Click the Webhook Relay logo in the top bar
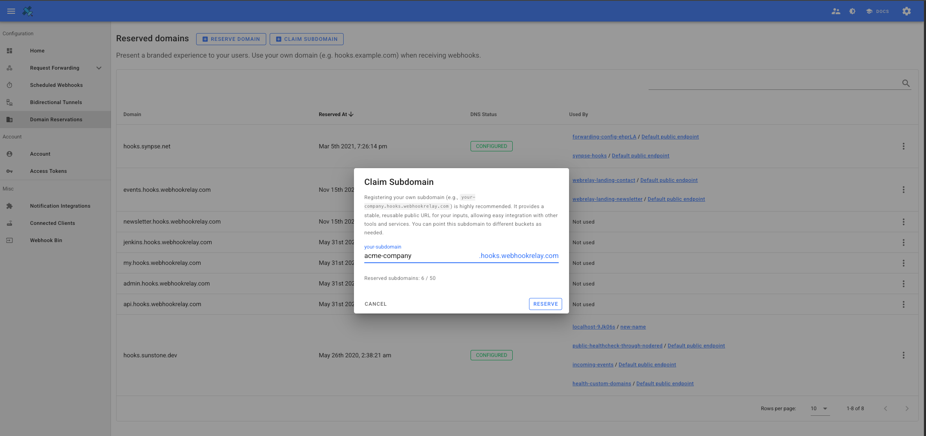 (27, 11)
